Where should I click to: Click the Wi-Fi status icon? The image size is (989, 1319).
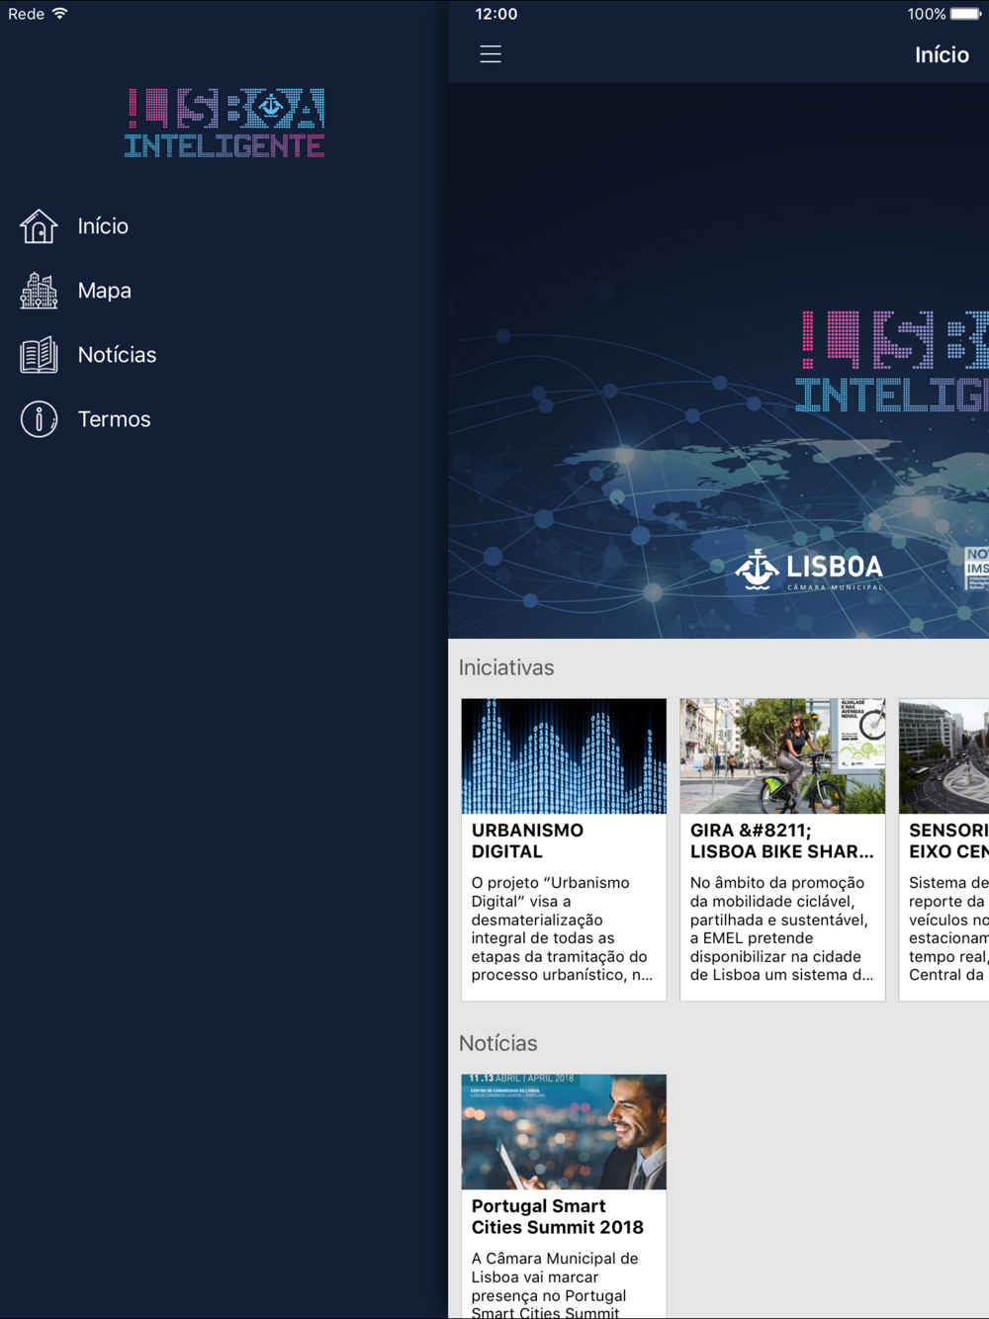pyautogui.click(x=60, y=14)
